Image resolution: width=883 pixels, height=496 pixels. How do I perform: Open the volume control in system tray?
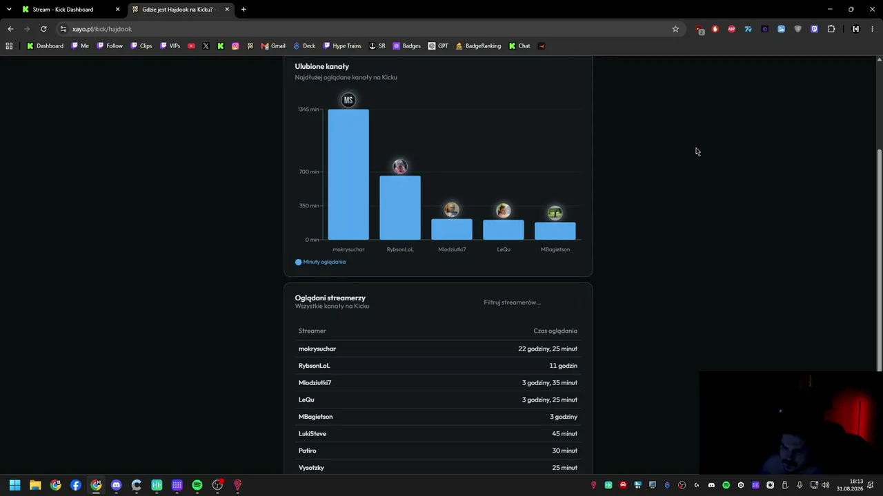pyautogui.click(x=826, y=485)
